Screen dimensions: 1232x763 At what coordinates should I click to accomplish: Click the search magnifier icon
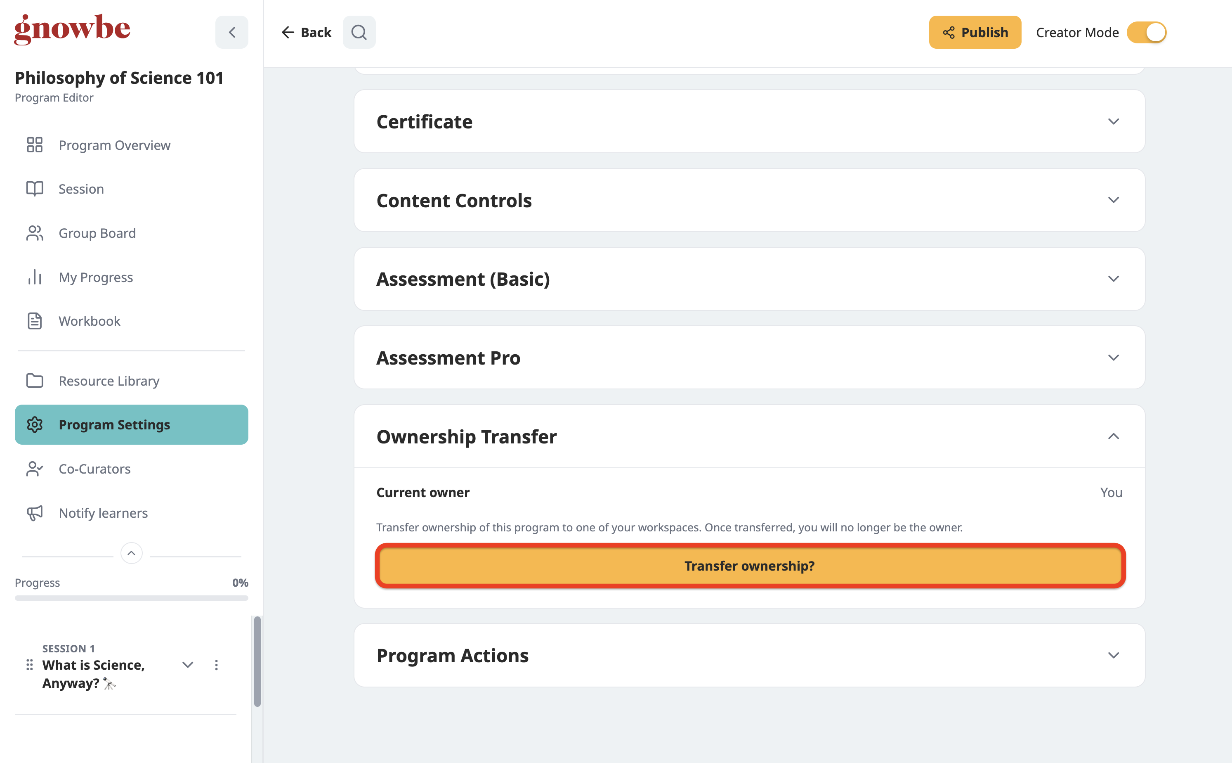pyautogui.click(x=359, y=32)
